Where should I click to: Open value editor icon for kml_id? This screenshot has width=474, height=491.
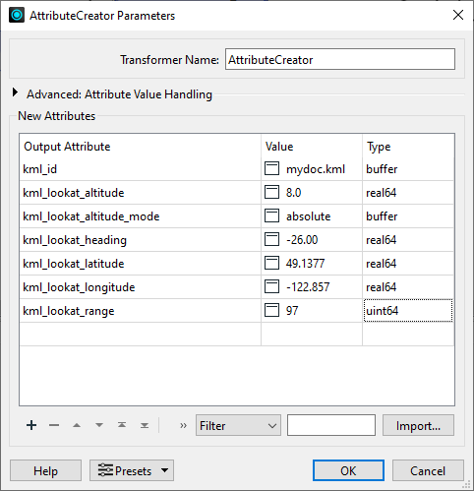pyautogui.click(x=271, y=168)
